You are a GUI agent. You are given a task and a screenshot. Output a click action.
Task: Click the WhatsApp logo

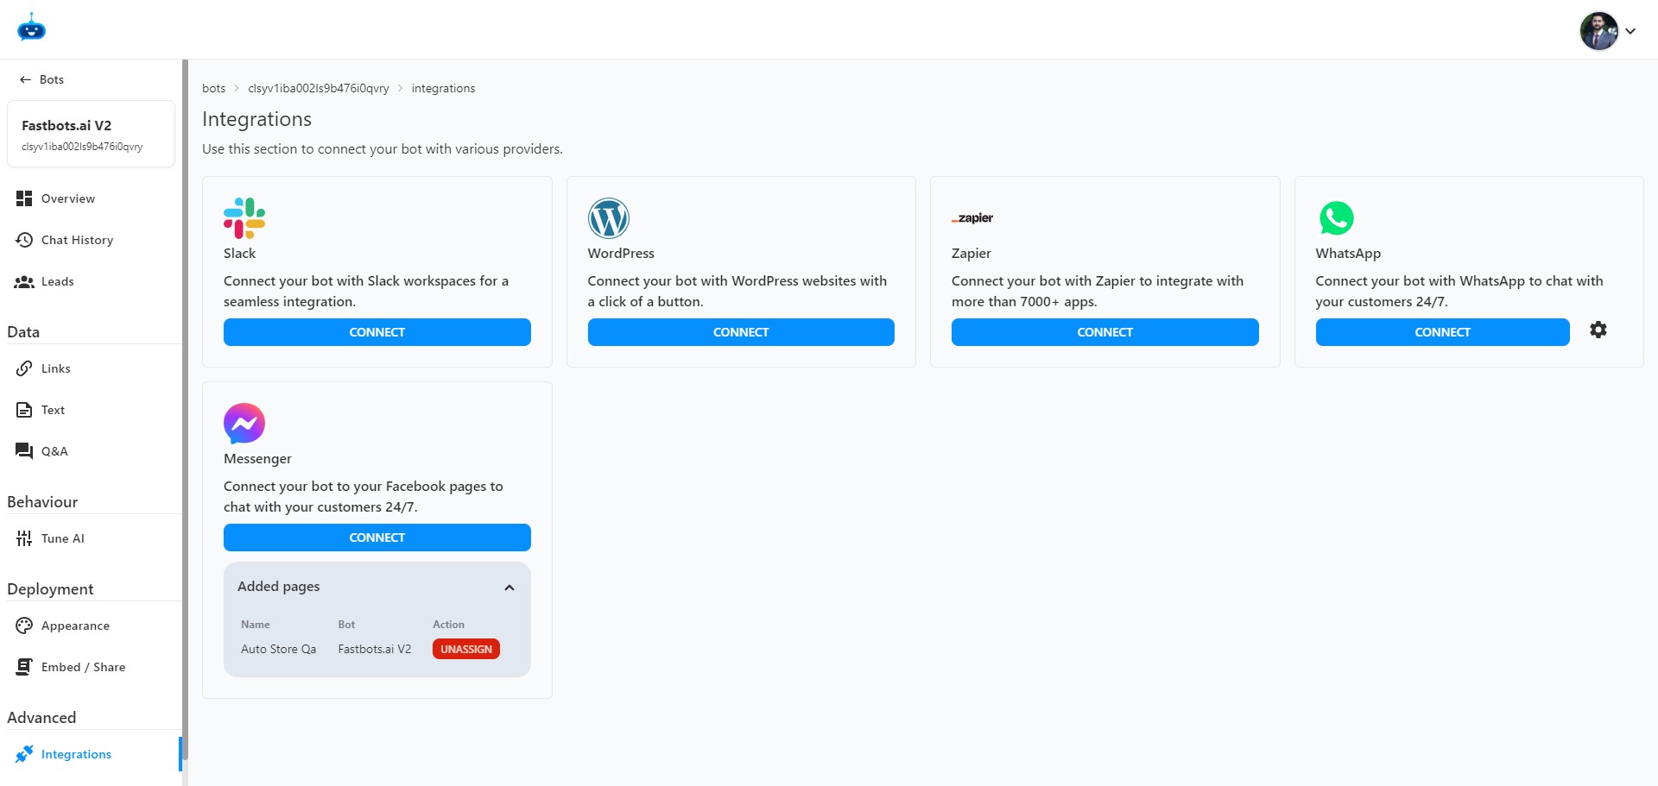click(x=1337, y=218)
